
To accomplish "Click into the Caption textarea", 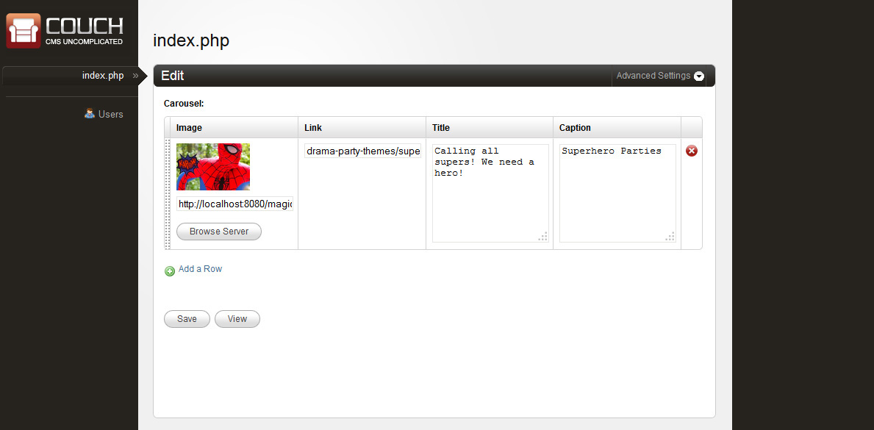I will [617, 193].
